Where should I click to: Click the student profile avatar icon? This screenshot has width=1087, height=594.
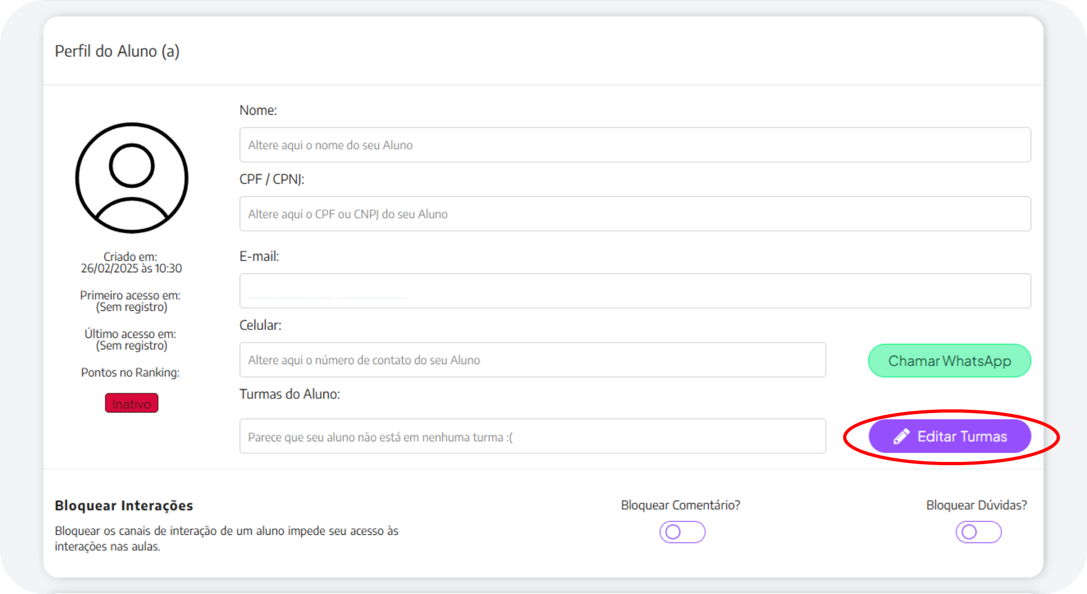[x=132, y=178]
